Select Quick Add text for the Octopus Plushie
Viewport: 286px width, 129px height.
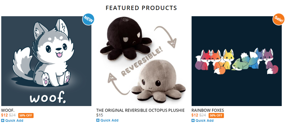pos(109,120)
